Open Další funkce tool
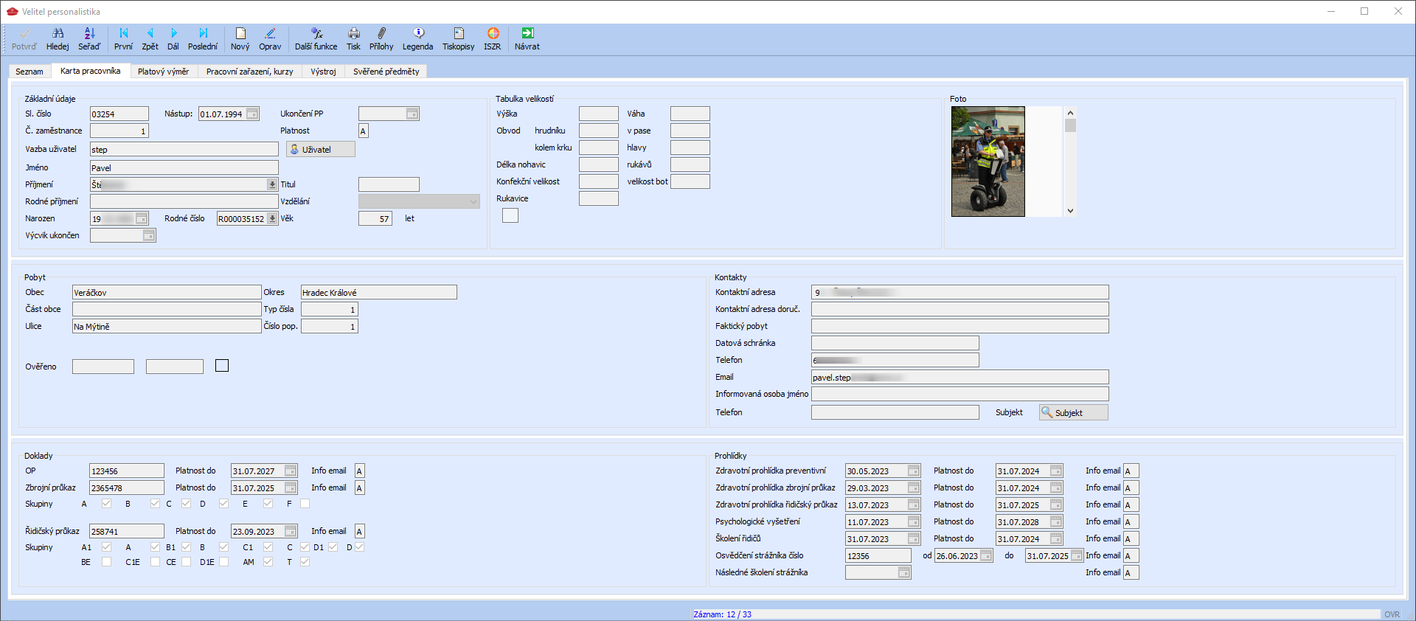Viewport: 1416px width, 621px height. click(x=316, y=39)
